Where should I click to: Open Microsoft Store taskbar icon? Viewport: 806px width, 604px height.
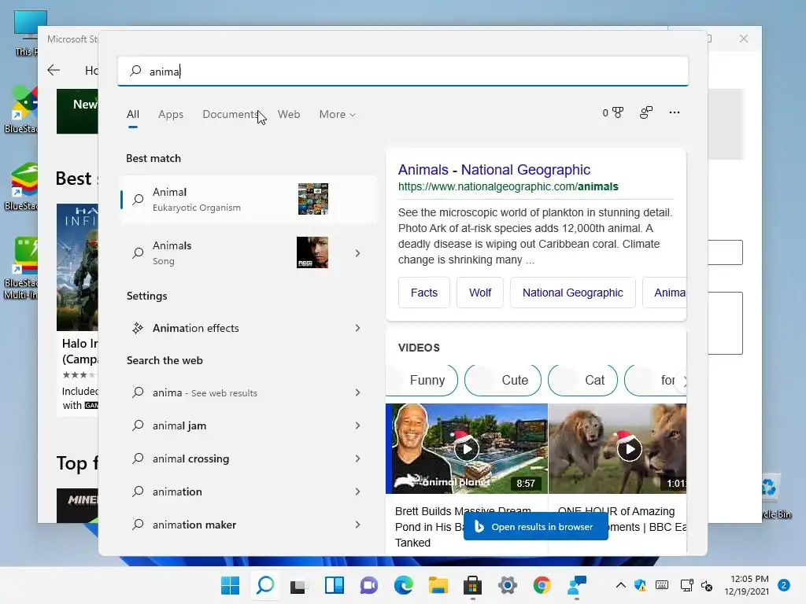pos(472,585)
